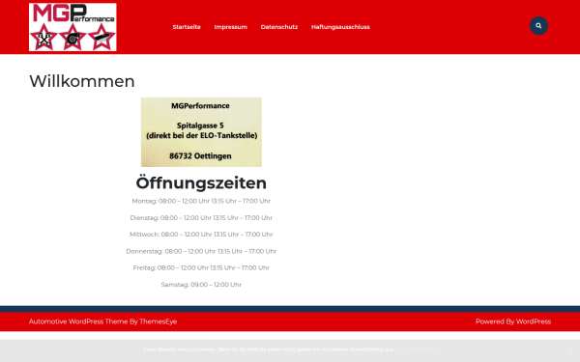580x362 pixels.
Task: Open the Datenschutz page
Action: pyautogui.click(x=279, y=27)
